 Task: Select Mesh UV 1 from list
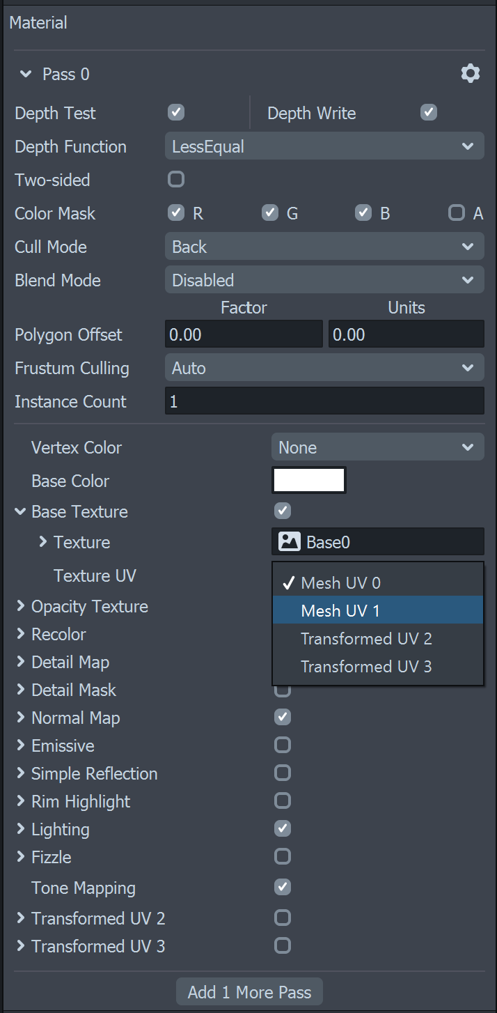coord(377,610)
